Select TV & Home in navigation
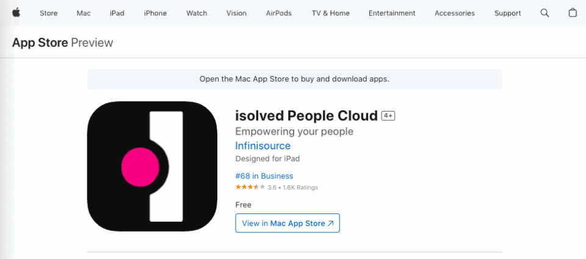 coord(330,13)
